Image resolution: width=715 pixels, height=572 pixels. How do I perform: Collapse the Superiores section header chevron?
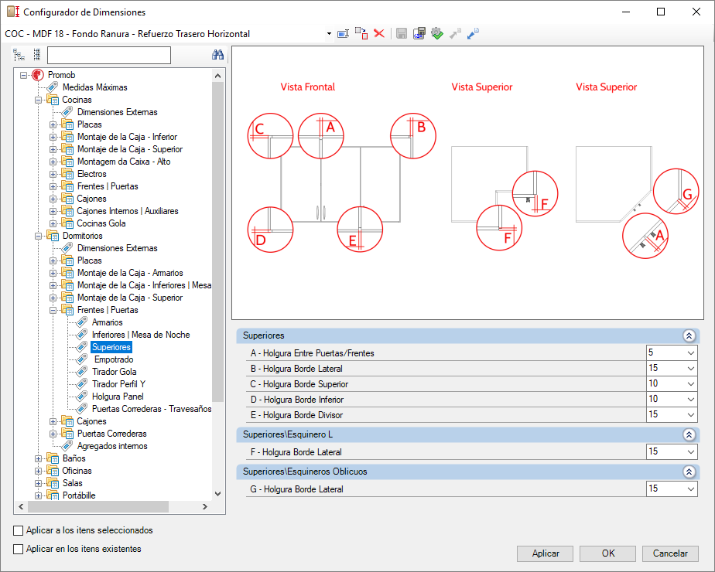[x=689, y=335]
